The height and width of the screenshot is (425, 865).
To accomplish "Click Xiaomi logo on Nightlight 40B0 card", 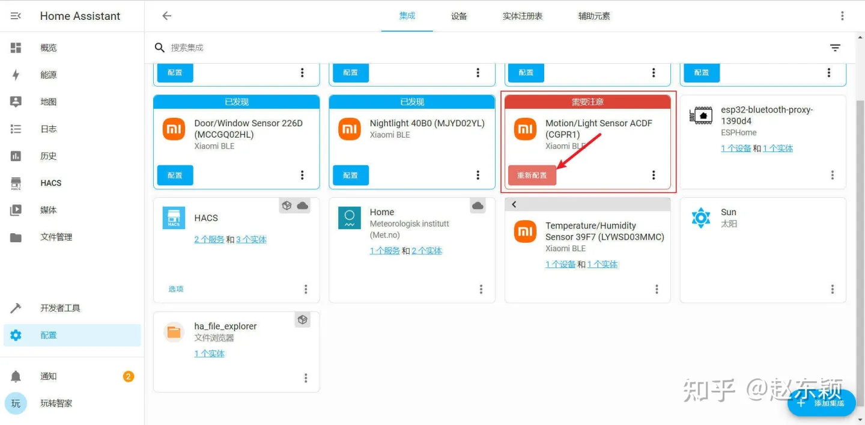I will coord(350,129).
